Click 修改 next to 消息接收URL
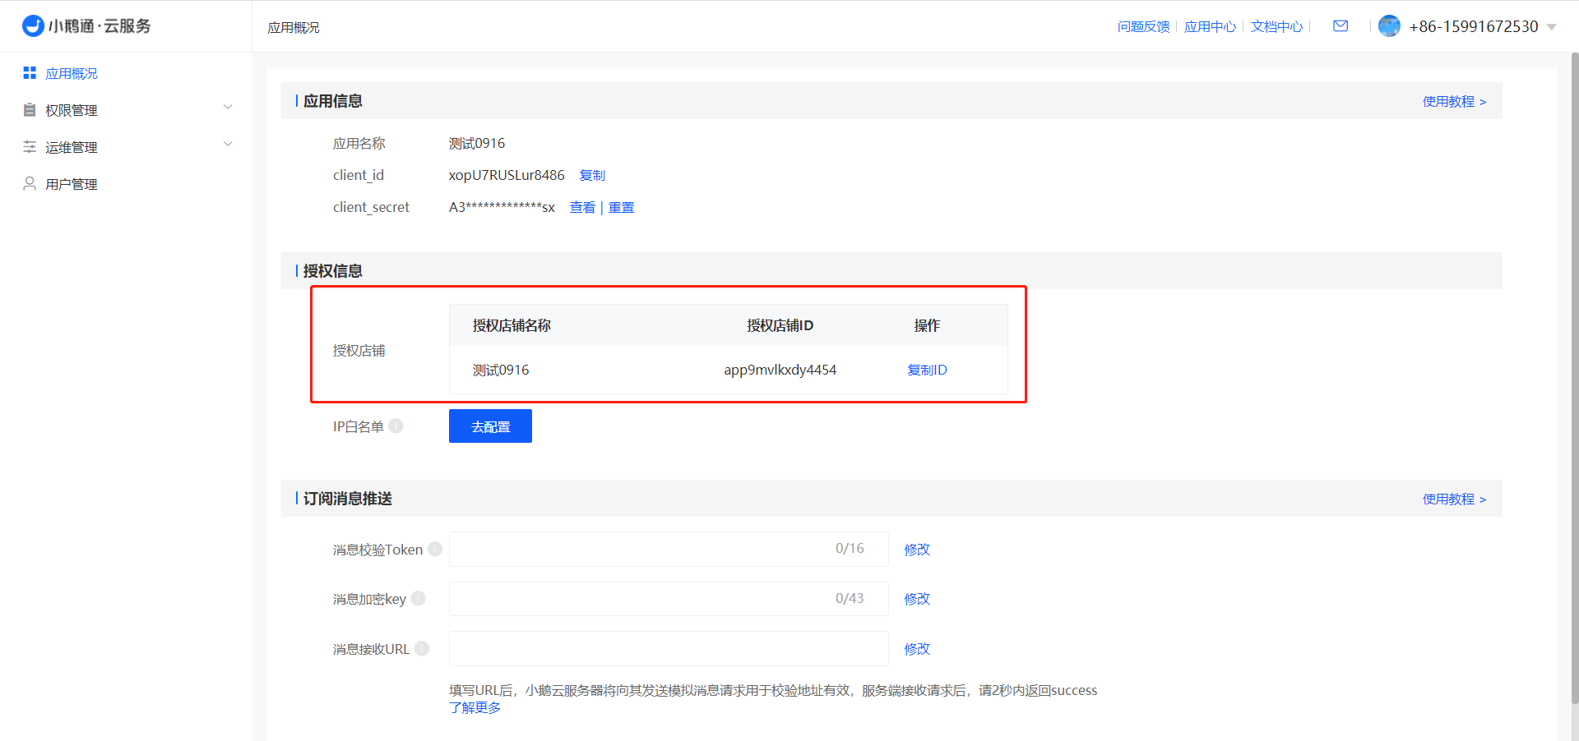Screen dimensions: 1579x741 (917, 648)
